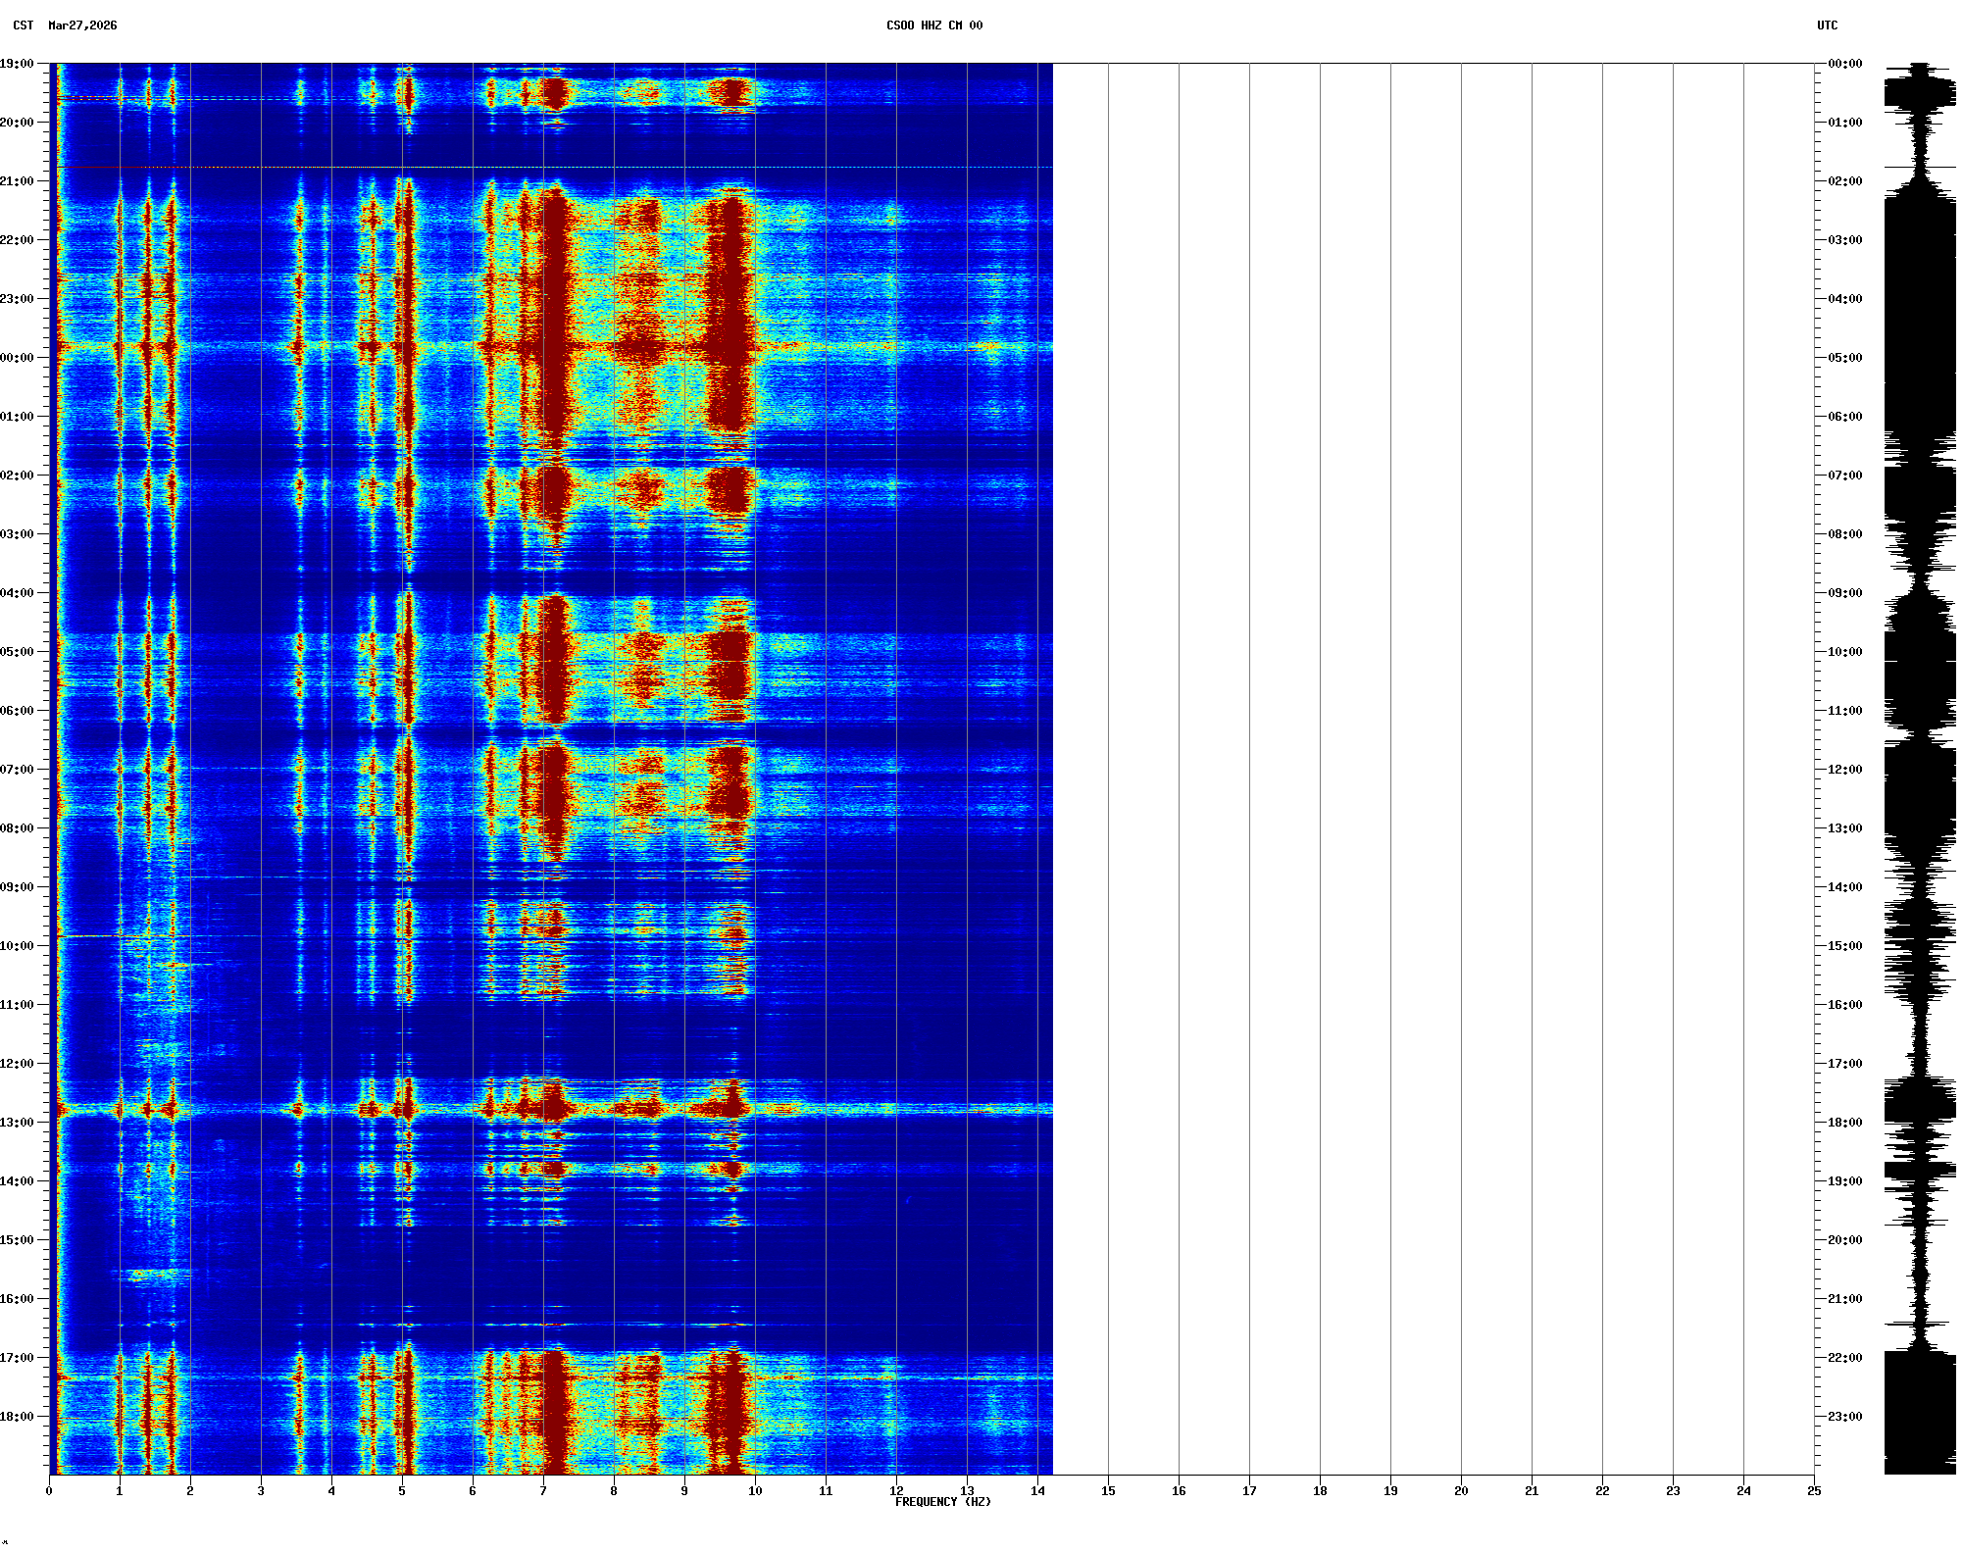Click the 14 Hz frequency axis tick
Screen dimensions: 1963x1553
pyautogui.click(x=1037, y=1490)
